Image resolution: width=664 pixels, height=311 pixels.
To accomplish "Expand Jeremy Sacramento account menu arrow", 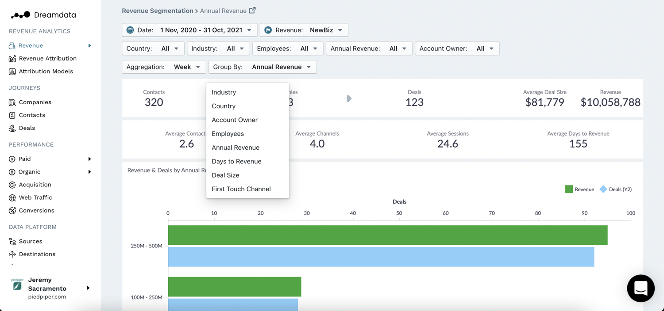I will click(88, 288).
